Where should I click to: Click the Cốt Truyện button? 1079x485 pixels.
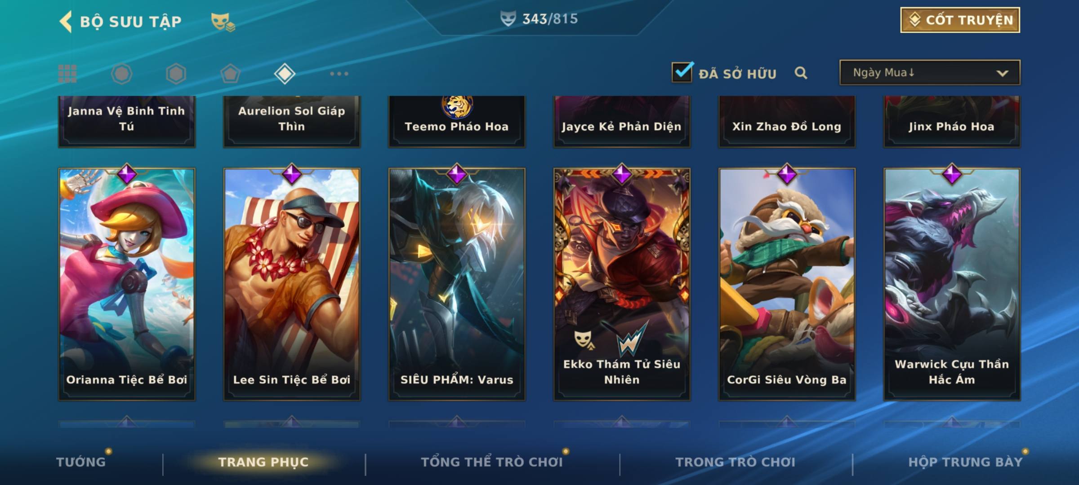click(x=960, y=20)
